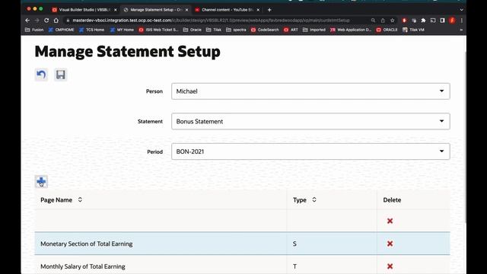Open the ART bookmark

point(291,30)
